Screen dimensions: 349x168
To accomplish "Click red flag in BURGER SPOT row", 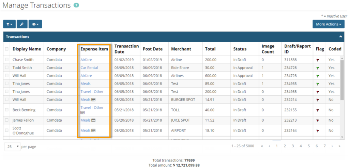I will [x=318, y=100].
